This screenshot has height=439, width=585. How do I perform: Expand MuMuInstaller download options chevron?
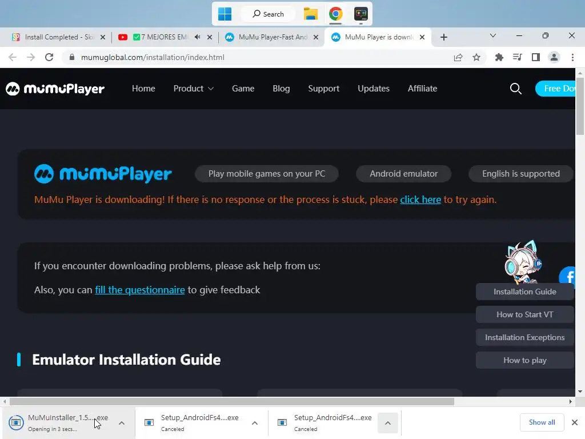pyautogui.click(x=122, y=423)
